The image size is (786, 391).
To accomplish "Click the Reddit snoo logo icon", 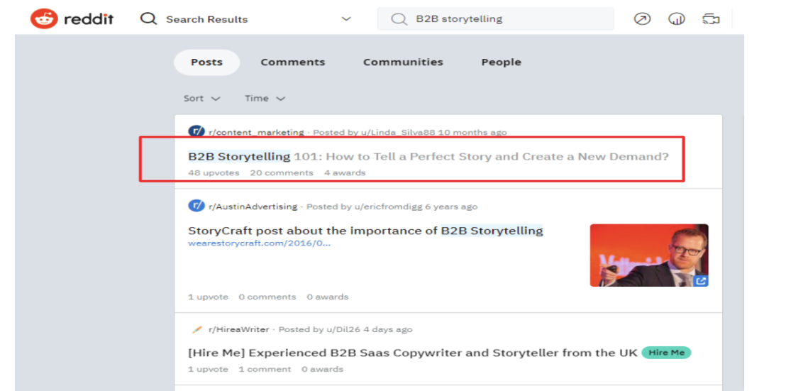I will [x=44, y=19].
